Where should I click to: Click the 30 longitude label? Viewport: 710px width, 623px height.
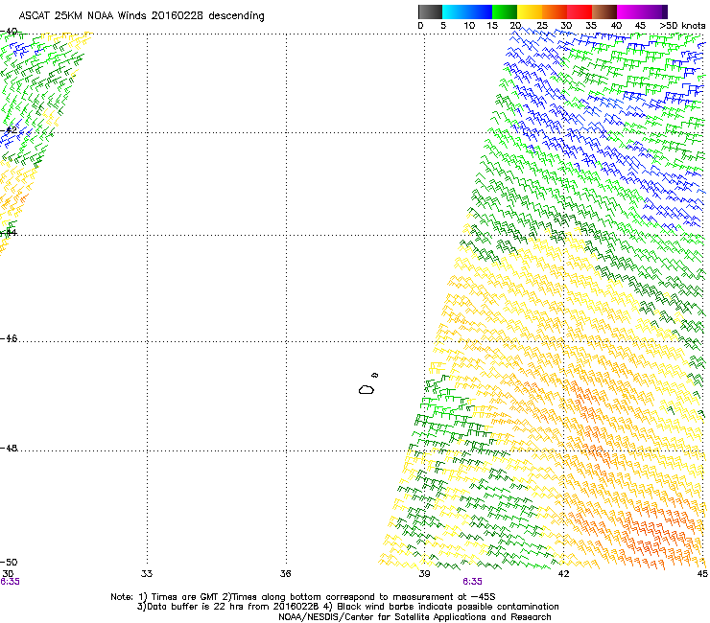pos(8,574)
